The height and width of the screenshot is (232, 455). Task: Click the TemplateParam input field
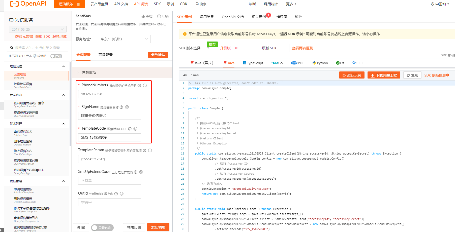tap(110, 159)
